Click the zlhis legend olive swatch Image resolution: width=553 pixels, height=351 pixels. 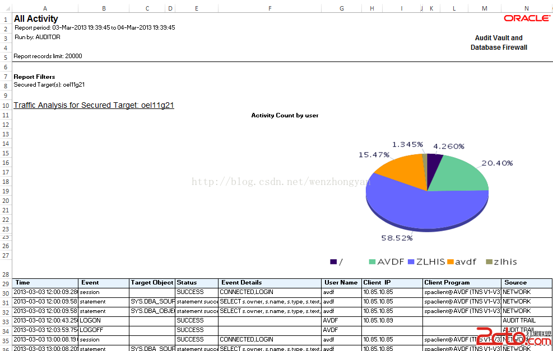click(x=489, y=262)
